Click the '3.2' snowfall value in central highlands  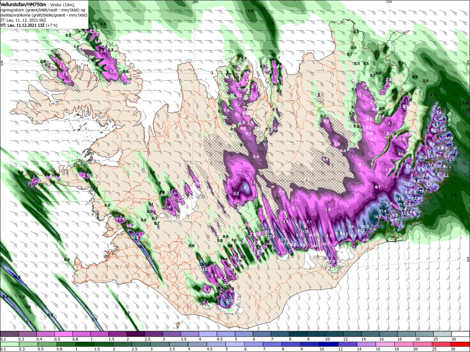tap(236, 193)
